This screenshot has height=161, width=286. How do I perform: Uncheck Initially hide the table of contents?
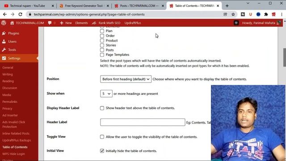pos(102,151)
